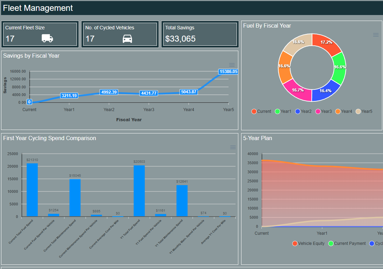Hide Year3 series in fuel legend
This screenshot has height=269, width=383.
point(323,111)
